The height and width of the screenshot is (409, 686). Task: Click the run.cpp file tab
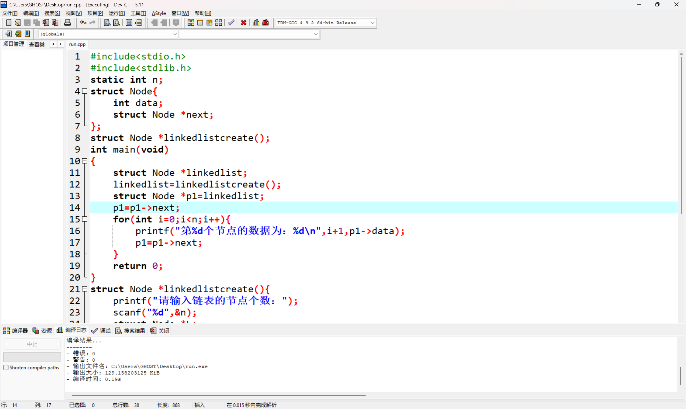(77, 44)
